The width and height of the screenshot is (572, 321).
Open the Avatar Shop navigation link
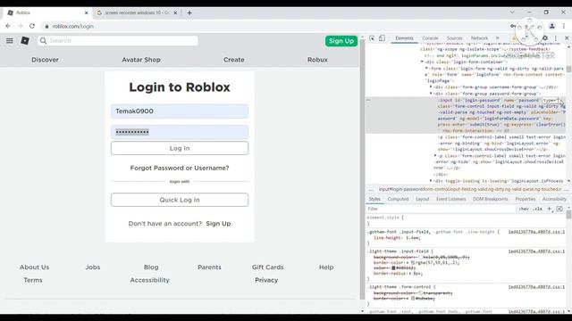pos(141,60)
